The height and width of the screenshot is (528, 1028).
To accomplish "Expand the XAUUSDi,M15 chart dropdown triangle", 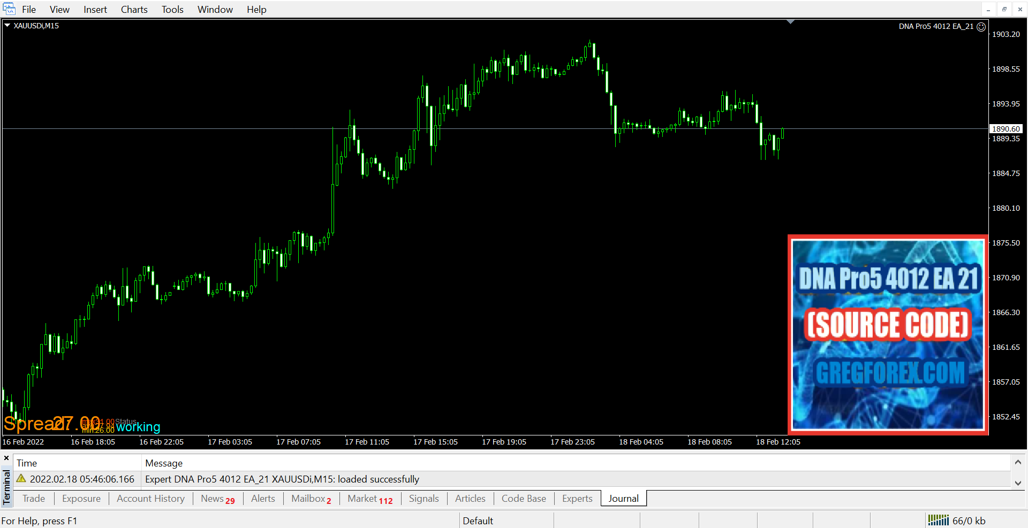I will click(7, 26).
